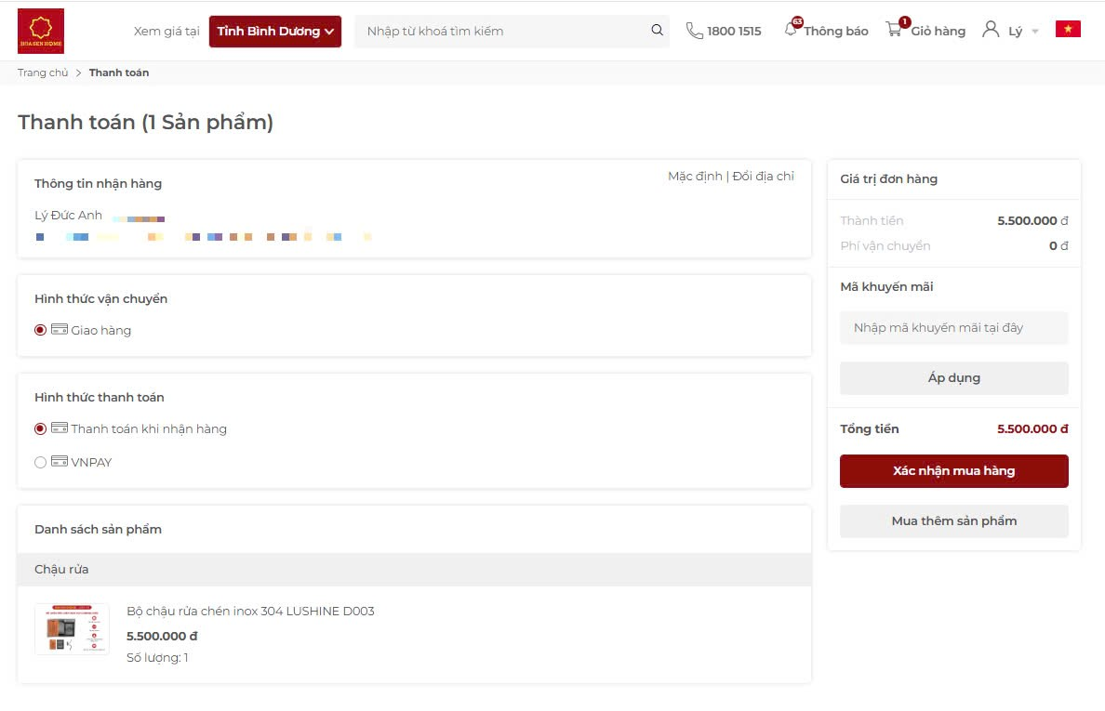Click the Vietnam flag language icon

(x=1068, y=29)
